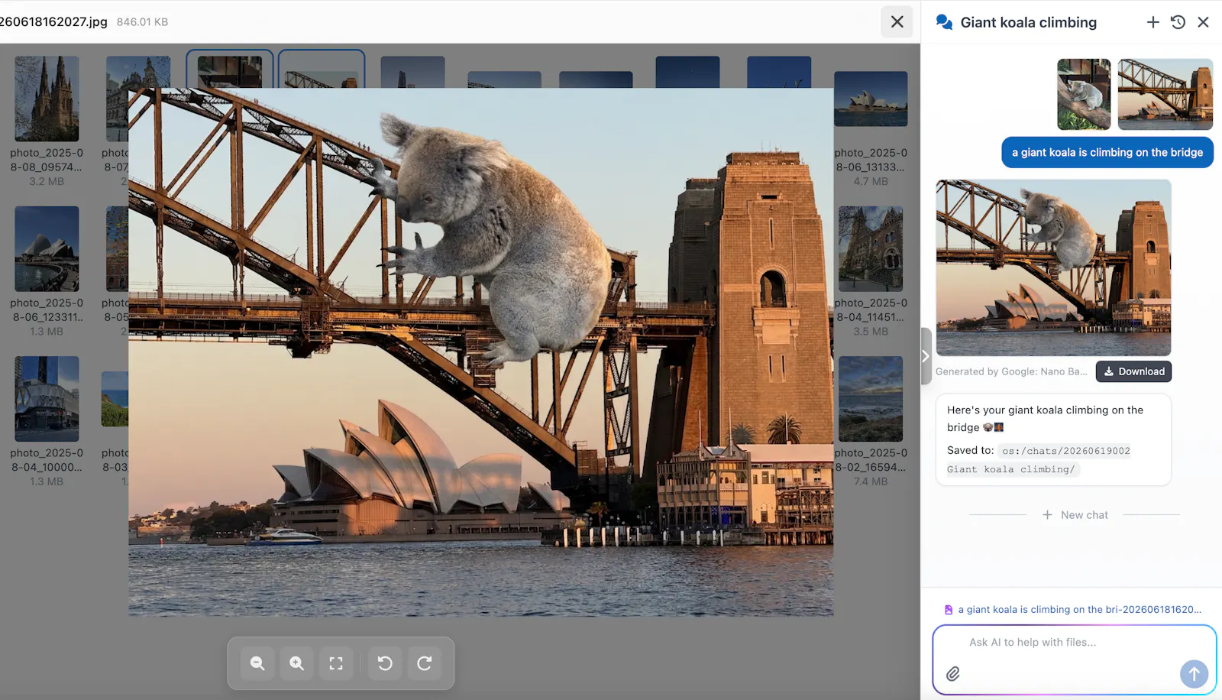Click the file size '846.01 KB' label
Screen dimensions: 1222x700
tap(142, 22)
